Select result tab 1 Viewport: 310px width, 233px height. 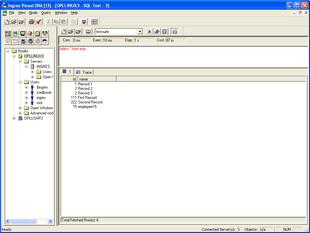[x=67, y=72]
